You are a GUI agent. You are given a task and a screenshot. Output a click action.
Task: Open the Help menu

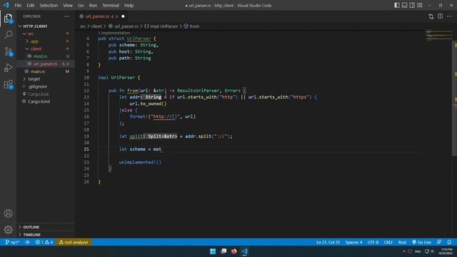pyautogui.click(x=129, y=5)
